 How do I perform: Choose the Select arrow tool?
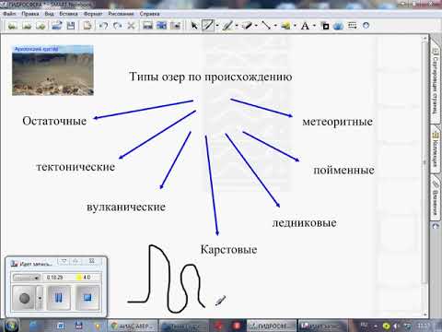click(194, 26)
